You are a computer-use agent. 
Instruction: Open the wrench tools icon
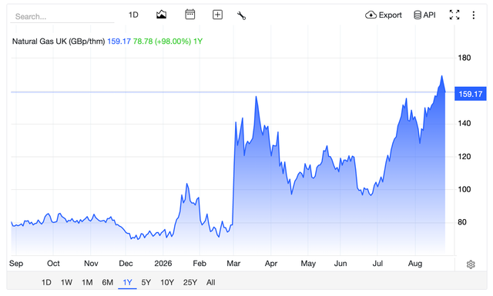[x=241, y=15]
